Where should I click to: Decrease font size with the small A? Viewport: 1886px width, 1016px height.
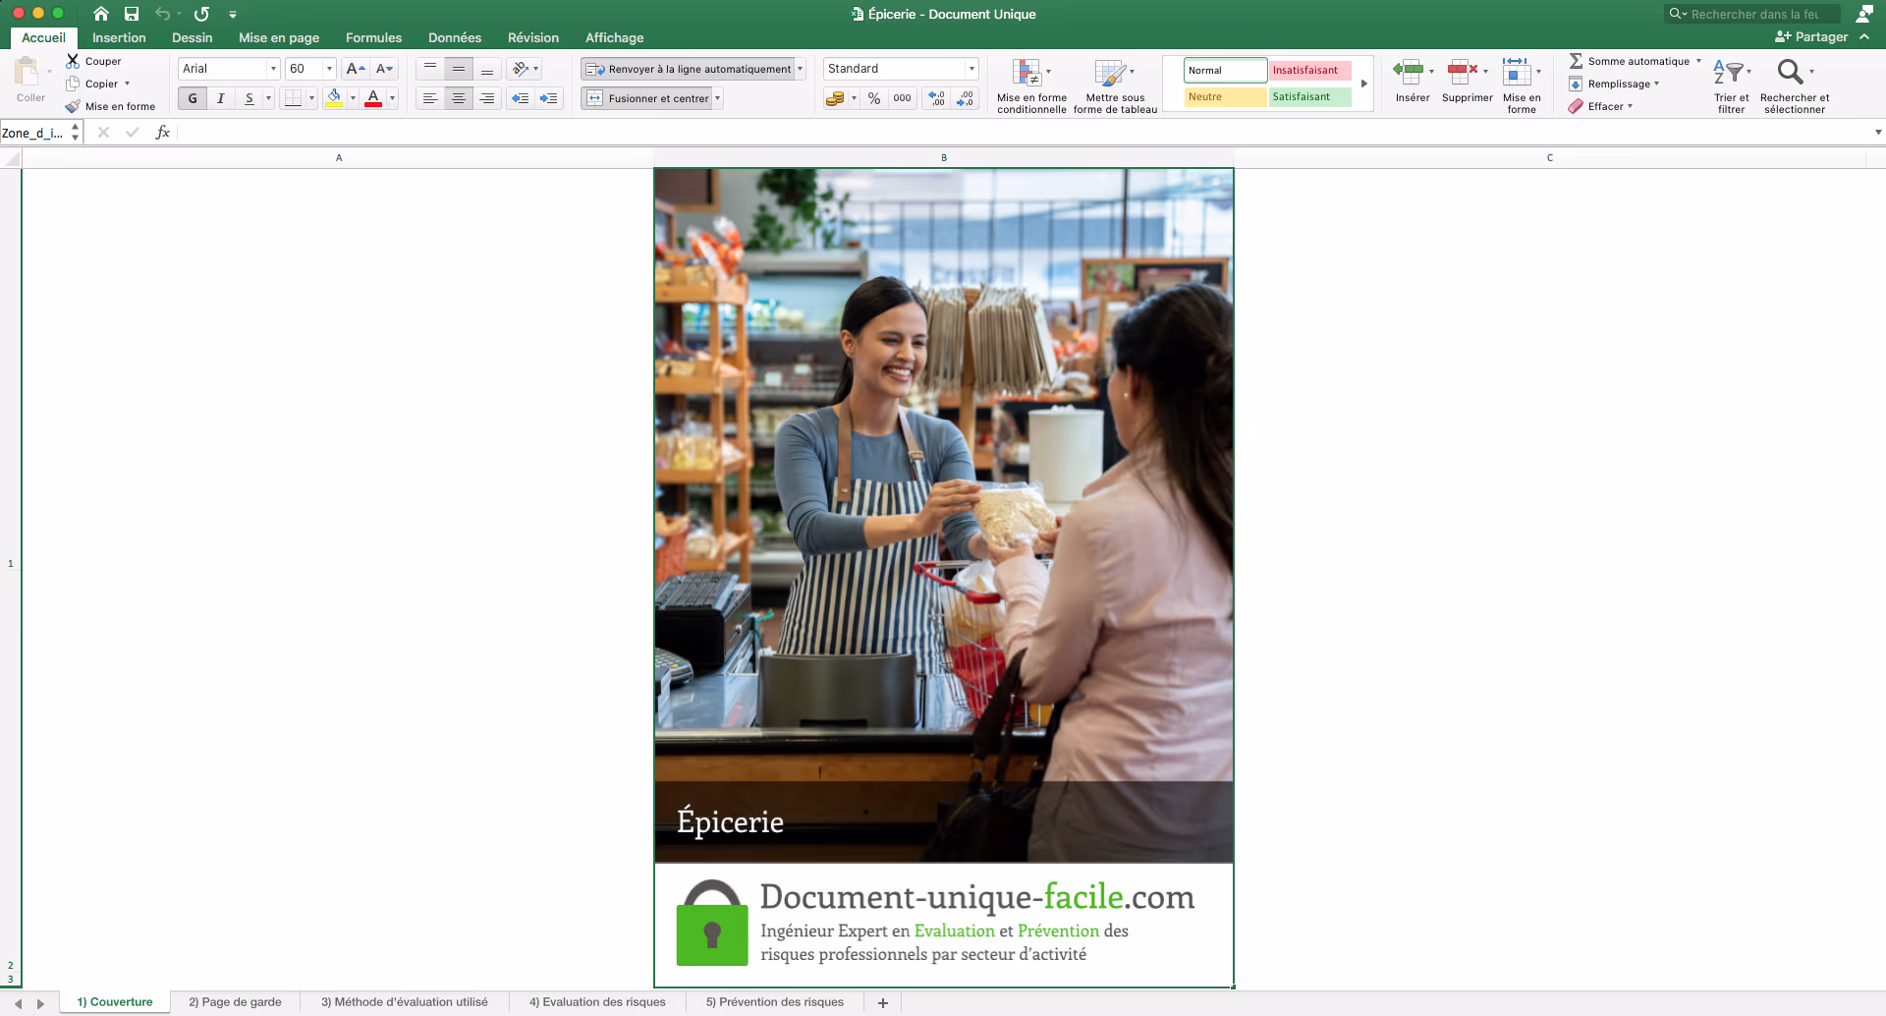[x=384, y=69]
